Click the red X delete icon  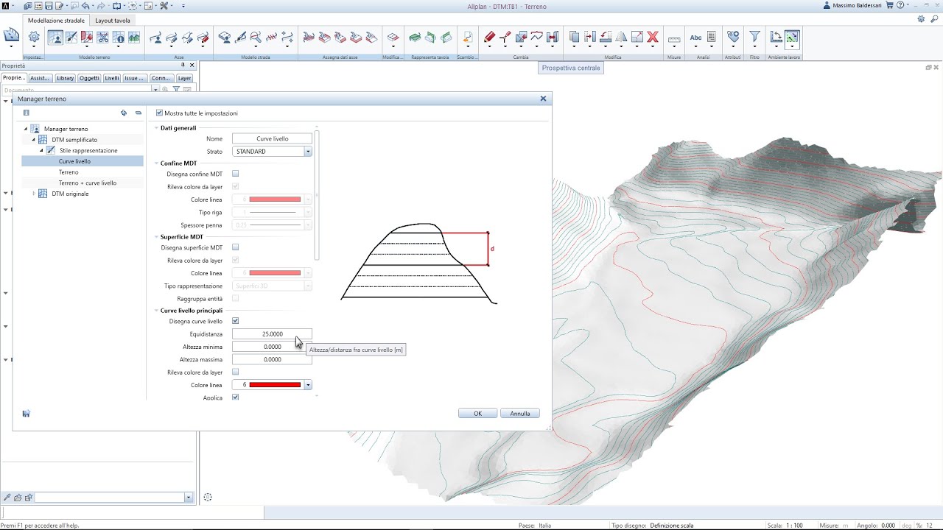click(x=653, y=38)
